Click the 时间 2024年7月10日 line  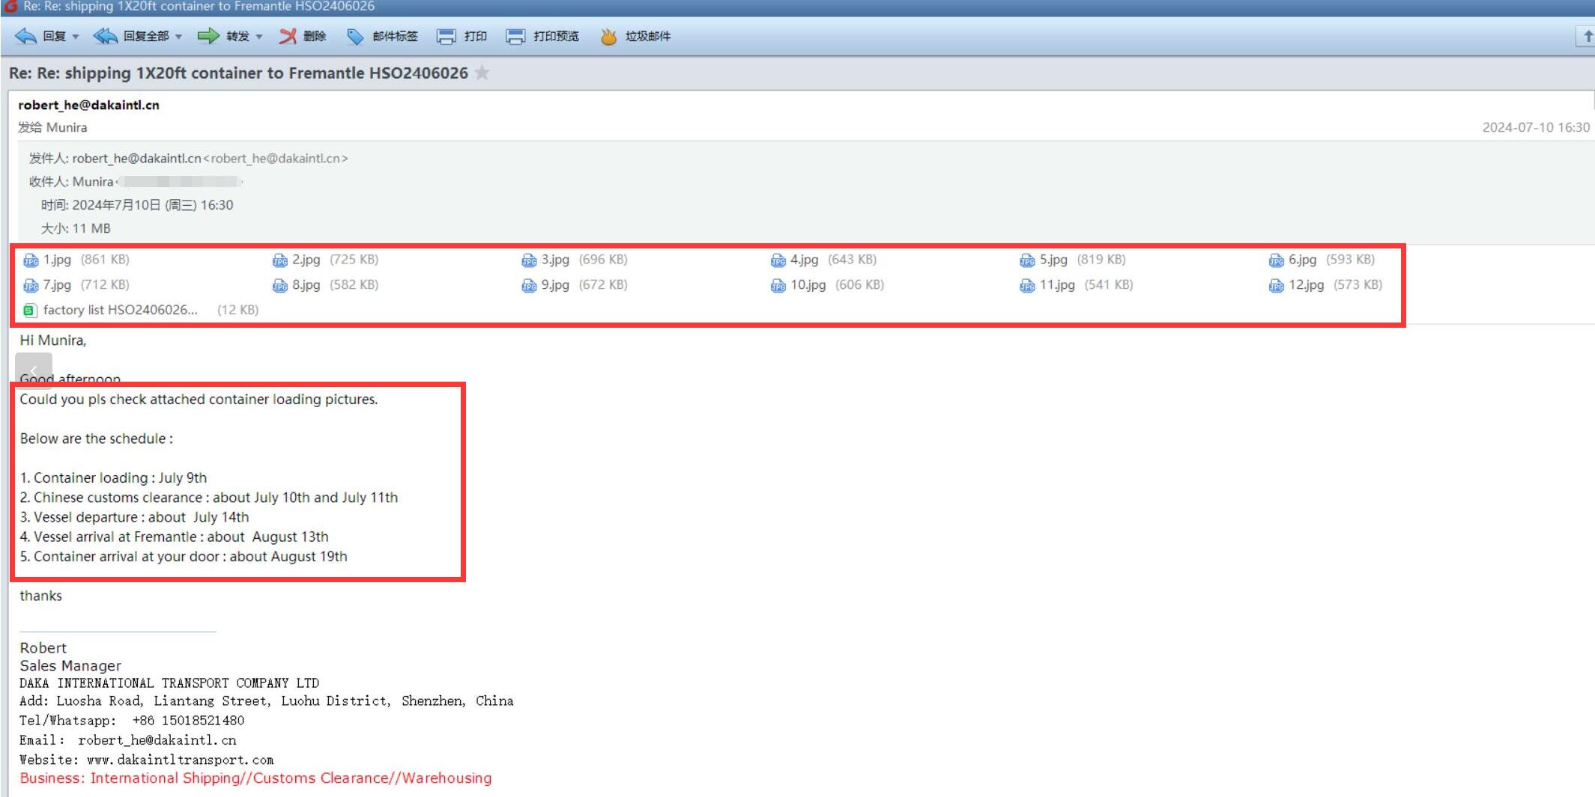pos(137,205)
